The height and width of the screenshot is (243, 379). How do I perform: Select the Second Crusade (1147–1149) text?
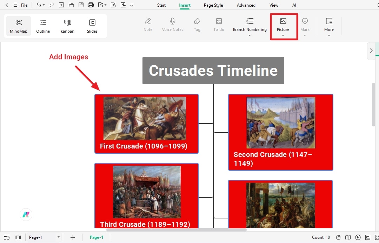[273, 159]
